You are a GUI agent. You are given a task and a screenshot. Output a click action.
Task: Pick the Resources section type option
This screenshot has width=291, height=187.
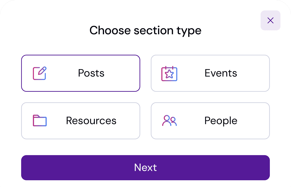(81, 121)
